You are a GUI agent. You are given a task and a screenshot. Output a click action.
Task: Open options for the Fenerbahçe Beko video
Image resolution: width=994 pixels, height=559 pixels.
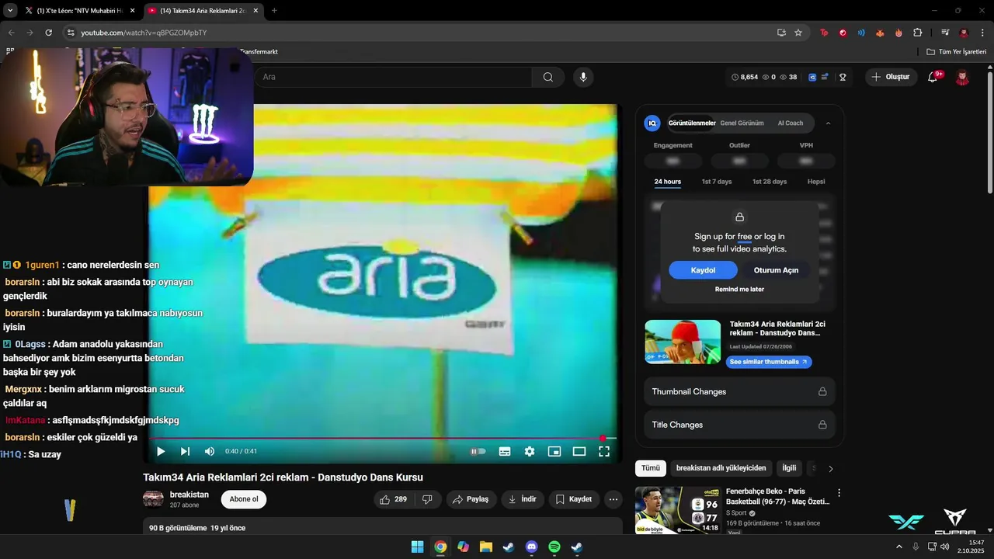pyautogui.click(x=839, y=493)
